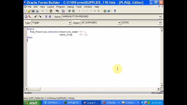The width and height of the screenshot is (187, 105).
Task: Run the form toolbar icon
Action: click(63, 11)
